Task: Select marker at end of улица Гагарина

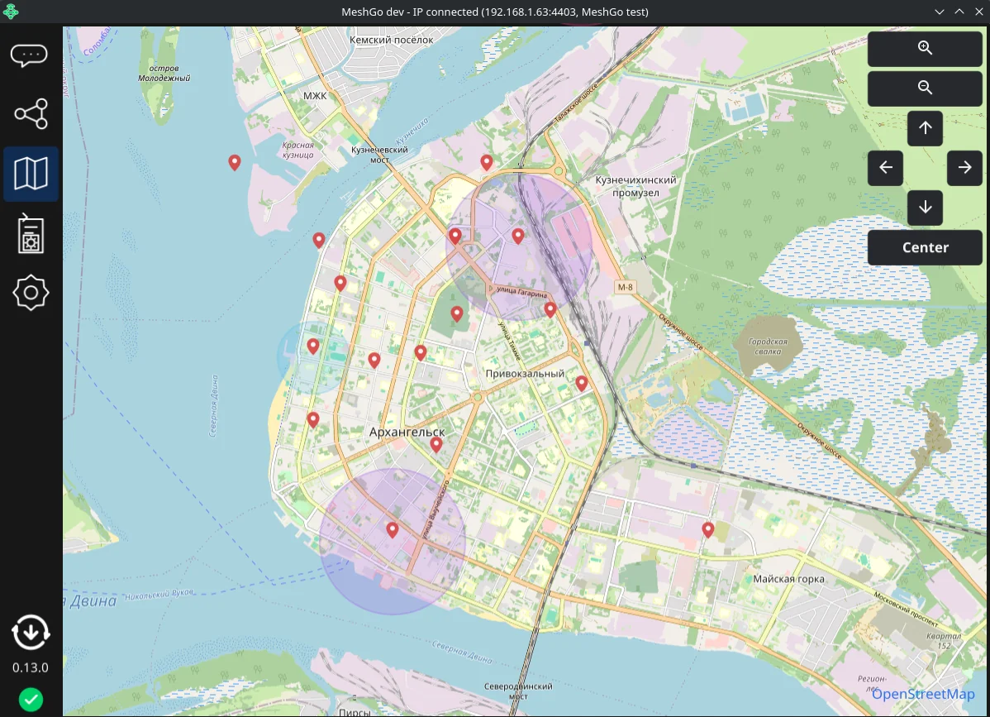Action: (550, 309)
